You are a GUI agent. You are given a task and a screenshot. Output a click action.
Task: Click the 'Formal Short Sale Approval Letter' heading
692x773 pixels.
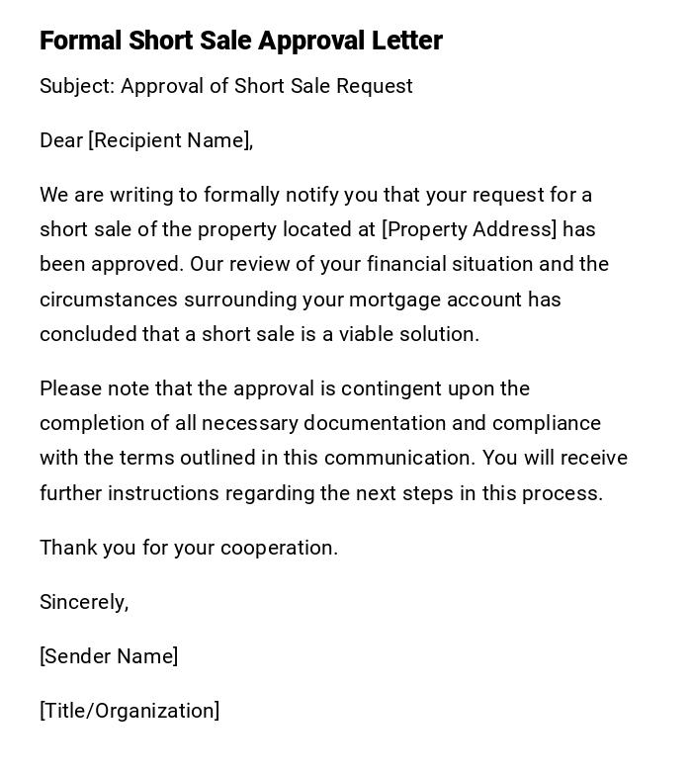pyautogui.click(x=241, y=41)
